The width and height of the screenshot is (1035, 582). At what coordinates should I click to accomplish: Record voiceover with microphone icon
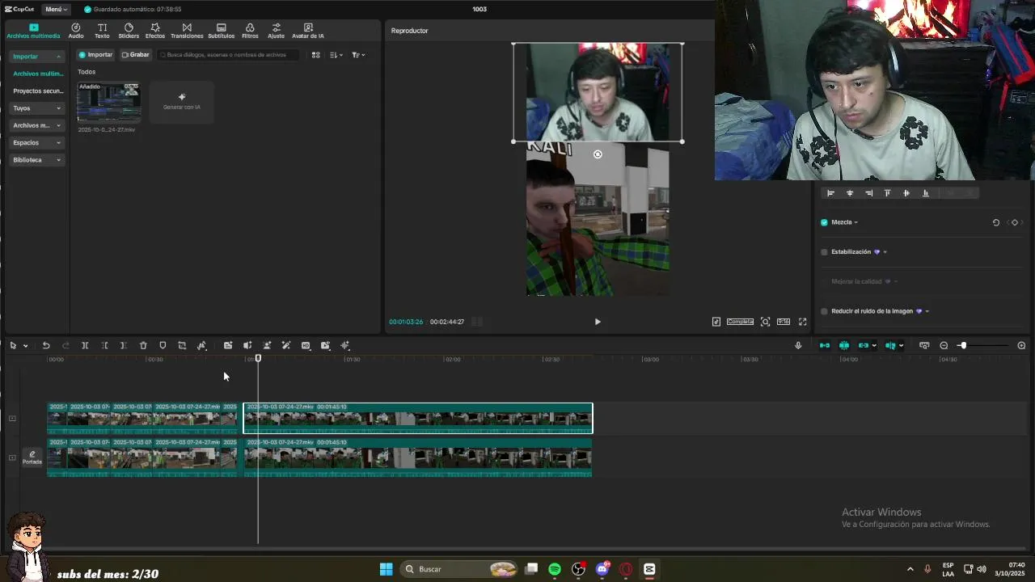pos(798,346)
